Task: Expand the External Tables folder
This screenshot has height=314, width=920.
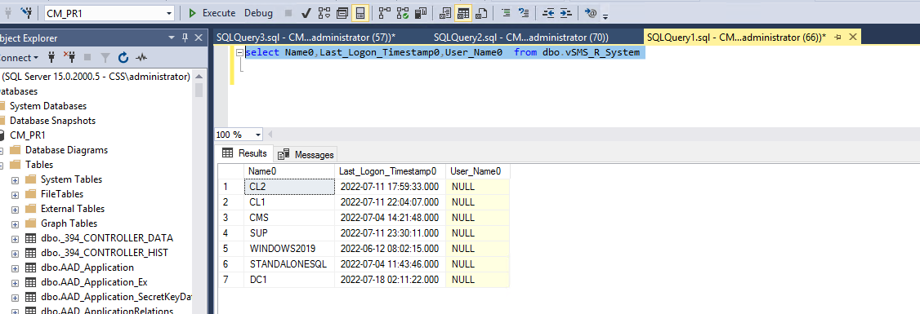Action: pos(16,209)
